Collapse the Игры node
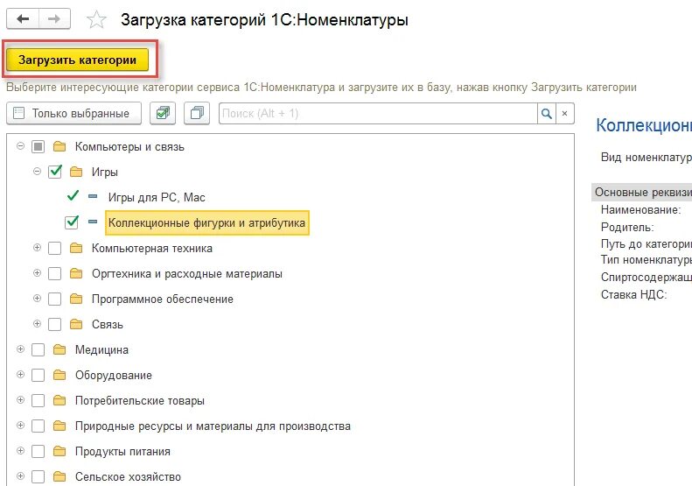Screen dimensions: 692x486 tap(37, 172)
